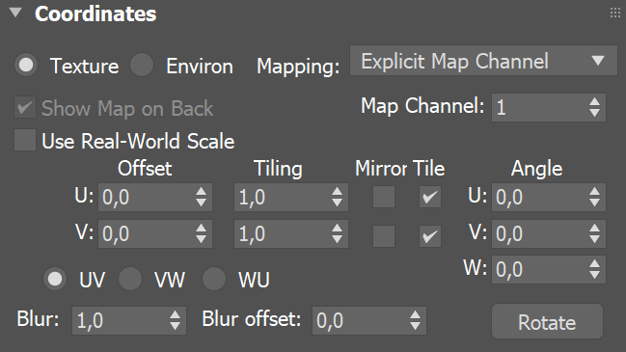Click the V Tiling spinner arrows
626x352 pixels.
337,233
